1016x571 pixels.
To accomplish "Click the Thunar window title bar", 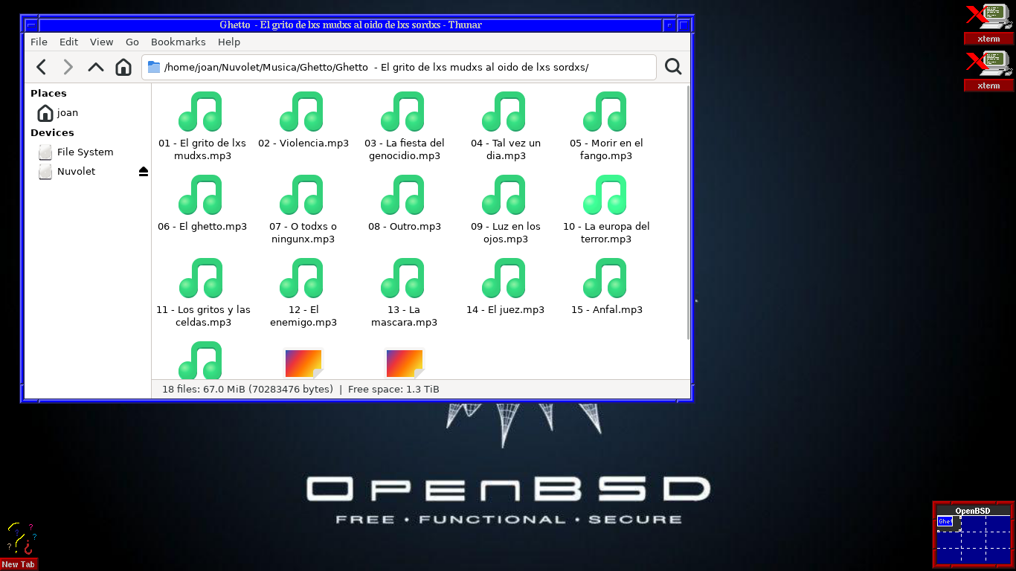I will [x=351, y=25].
